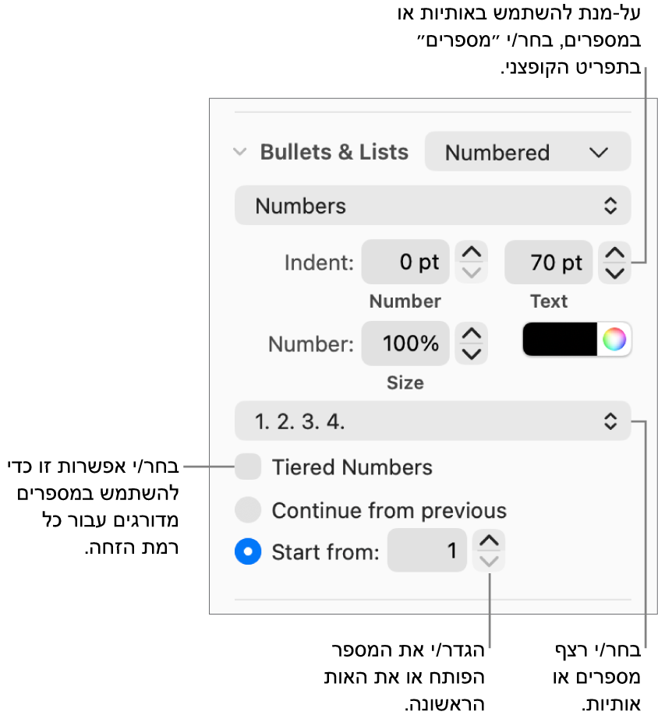This screenshot has width=658, height=715.
Task: Click the Size label under 100%
Action: (405, 382)
